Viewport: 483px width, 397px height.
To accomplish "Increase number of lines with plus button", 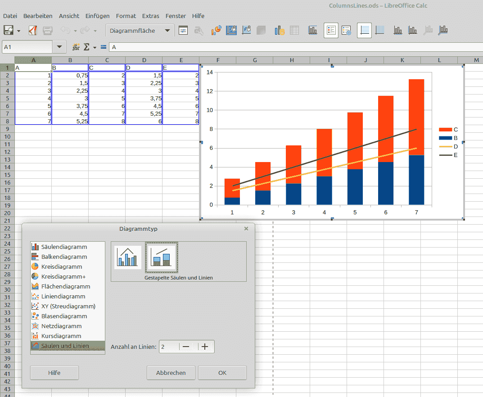I will pyautogui.click(x=205, y=347).
